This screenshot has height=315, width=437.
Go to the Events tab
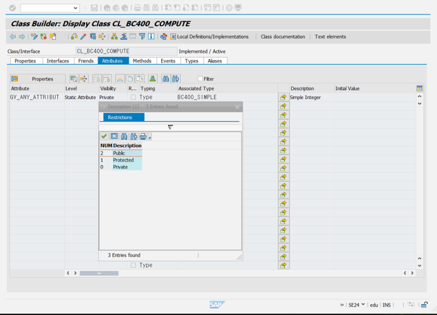click(x=168, y=61)
